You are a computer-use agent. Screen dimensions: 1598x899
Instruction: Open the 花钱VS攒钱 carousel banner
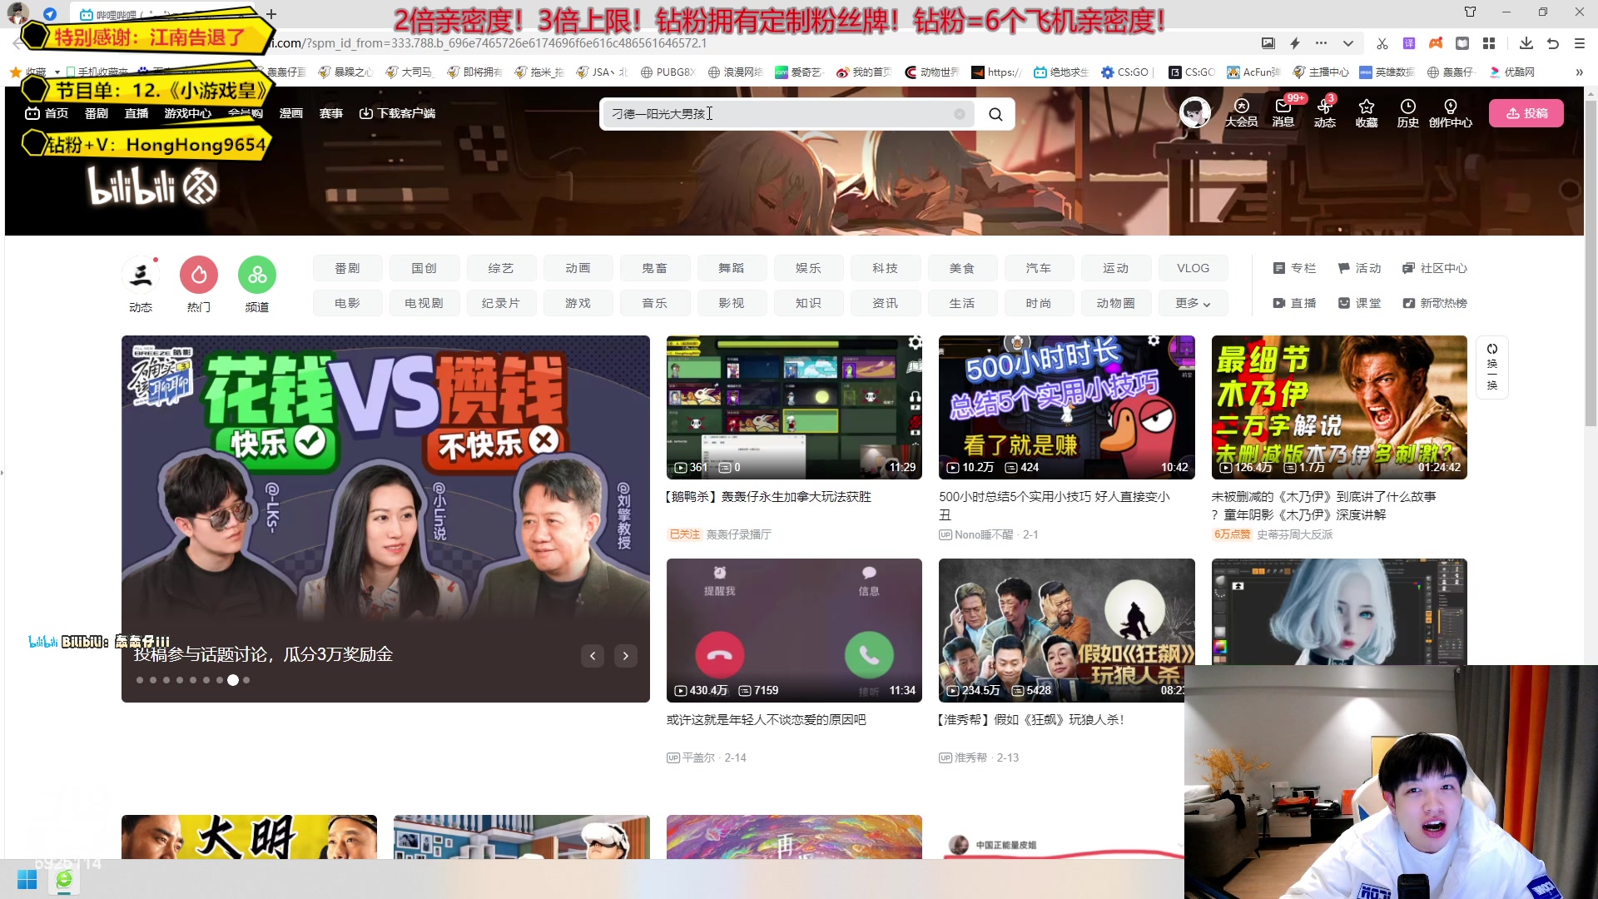pyautogui.click(x=385, y=519)
